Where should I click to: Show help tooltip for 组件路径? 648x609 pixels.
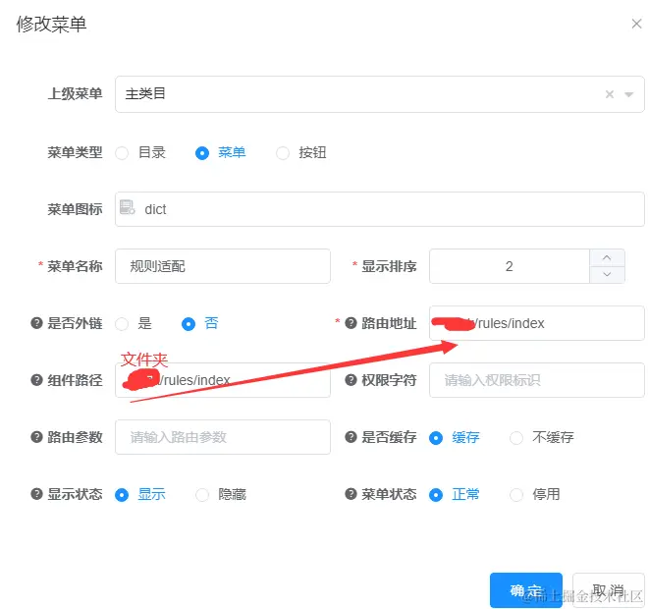[36, 380]
